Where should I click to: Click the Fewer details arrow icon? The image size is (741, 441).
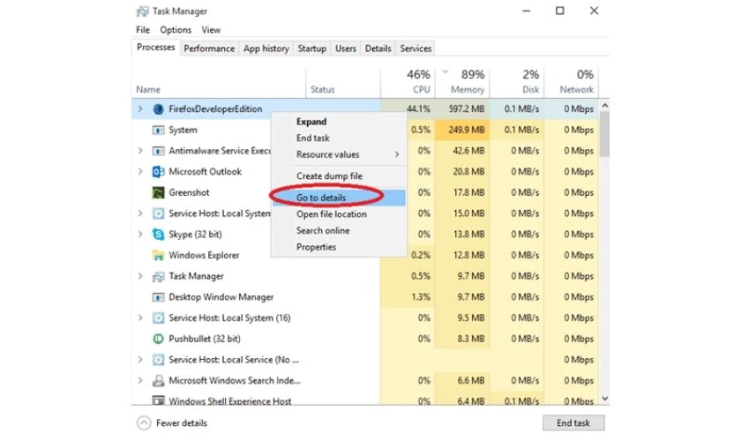[144, 423]
